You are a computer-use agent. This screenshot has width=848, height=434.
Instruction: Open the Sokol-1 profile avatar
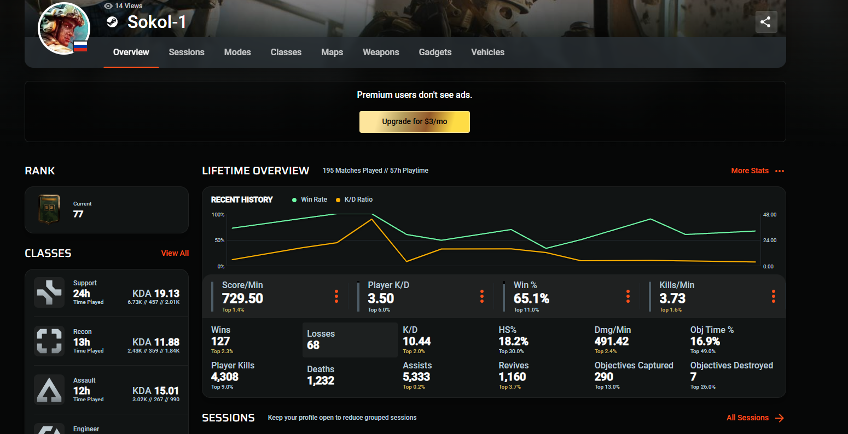63,28
